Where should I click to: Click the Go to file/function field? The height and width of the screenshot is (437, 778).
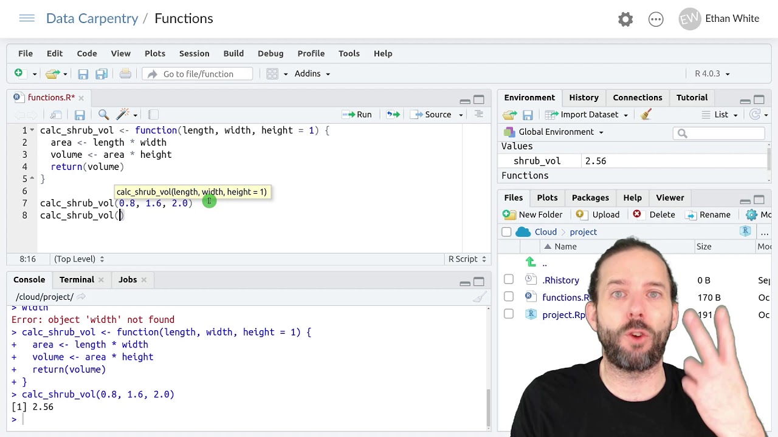click(198, 73)
